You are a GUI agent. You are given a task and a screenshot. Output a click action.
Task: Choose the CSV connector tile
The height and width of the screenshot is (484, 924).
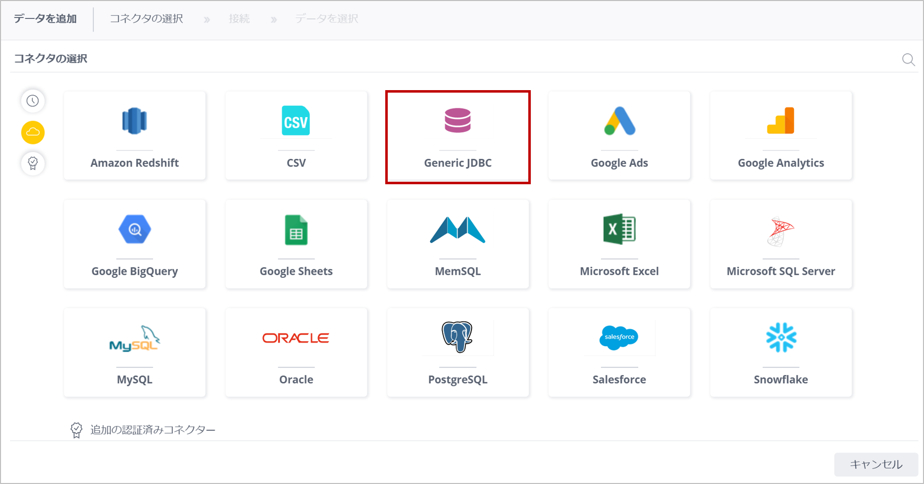[296, 135]
